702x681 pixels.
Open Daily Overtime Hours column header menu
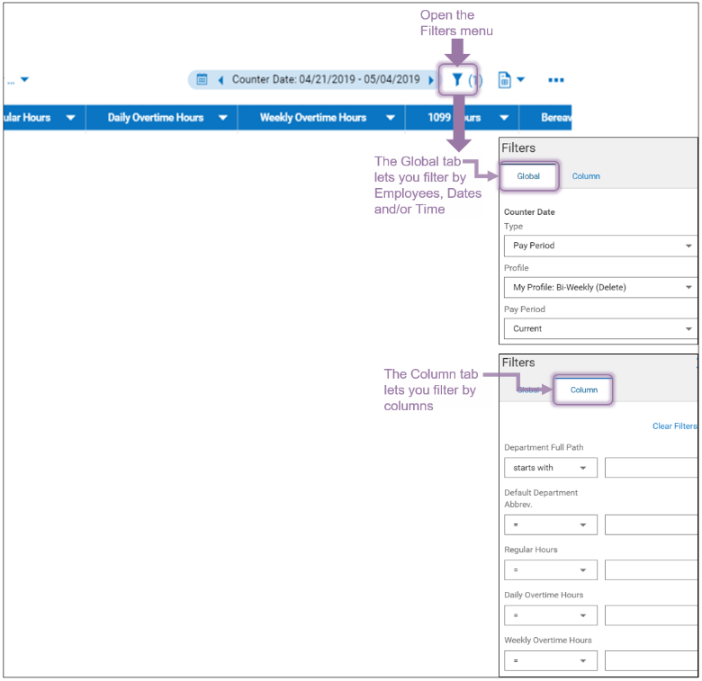(222, 118)
